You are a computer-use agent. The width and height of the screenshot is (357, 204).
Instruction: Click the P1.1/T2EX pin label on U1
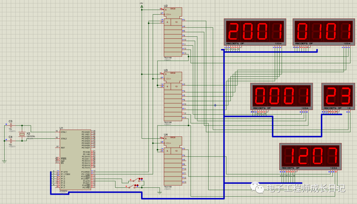65,174
